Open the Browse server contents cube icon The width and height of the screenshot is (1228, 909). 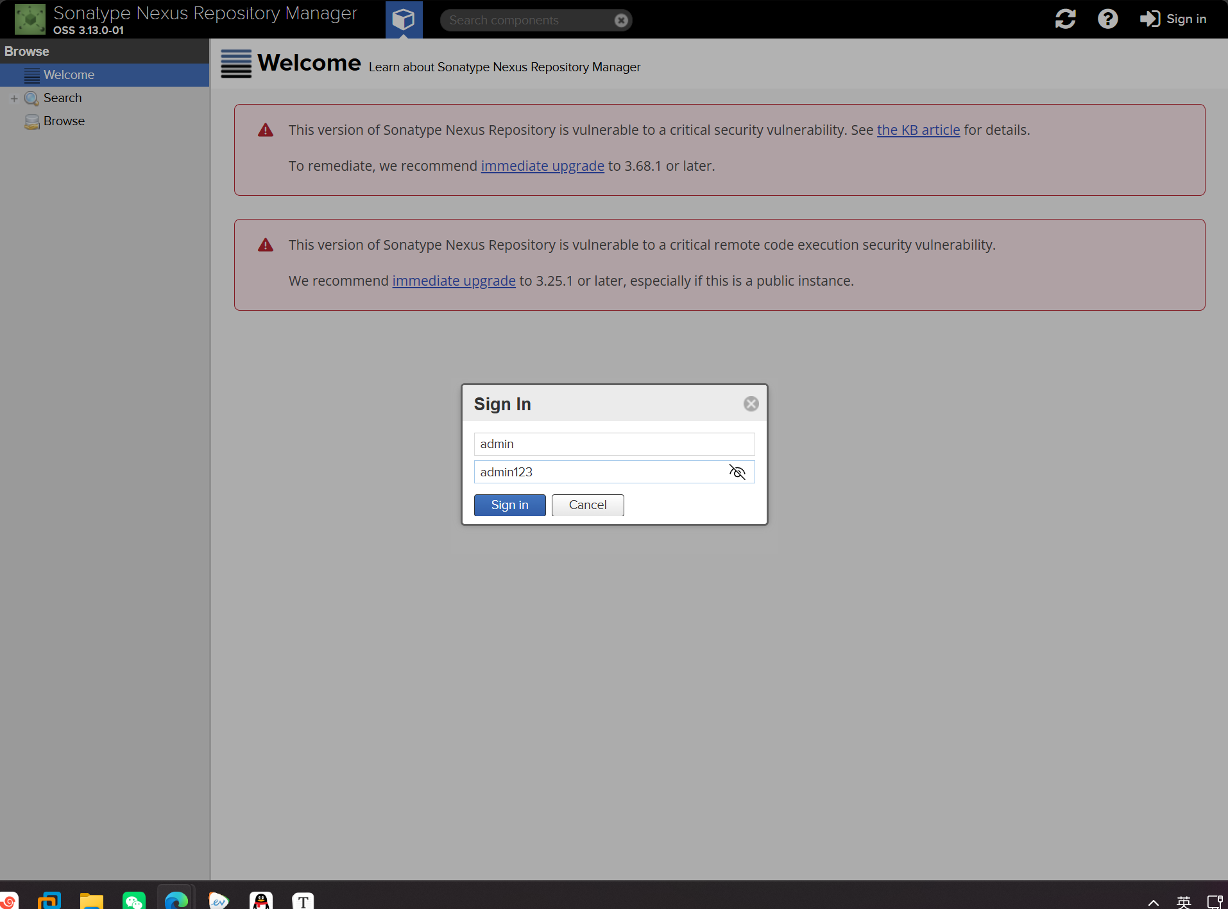404,19
